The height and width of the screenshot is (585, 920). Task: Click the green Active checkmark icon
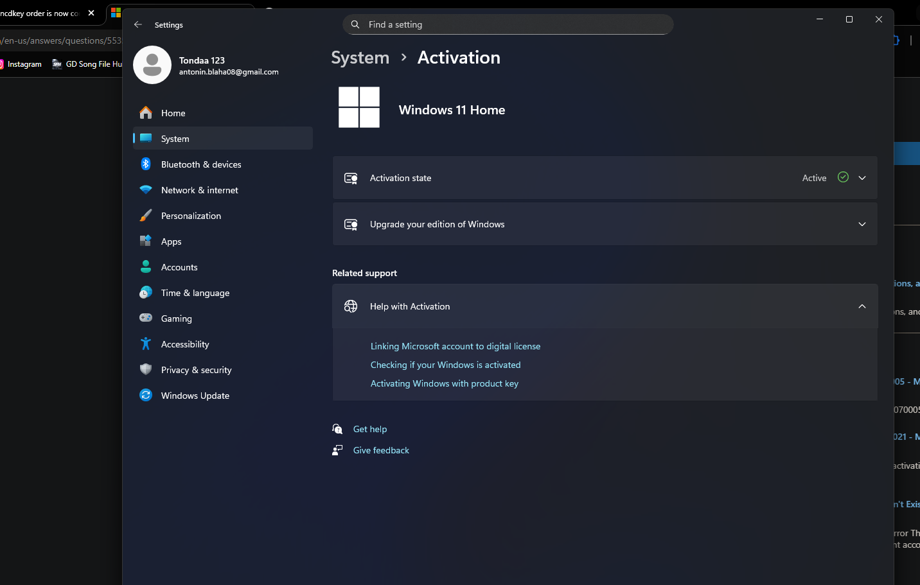click(x=843, y=177)
